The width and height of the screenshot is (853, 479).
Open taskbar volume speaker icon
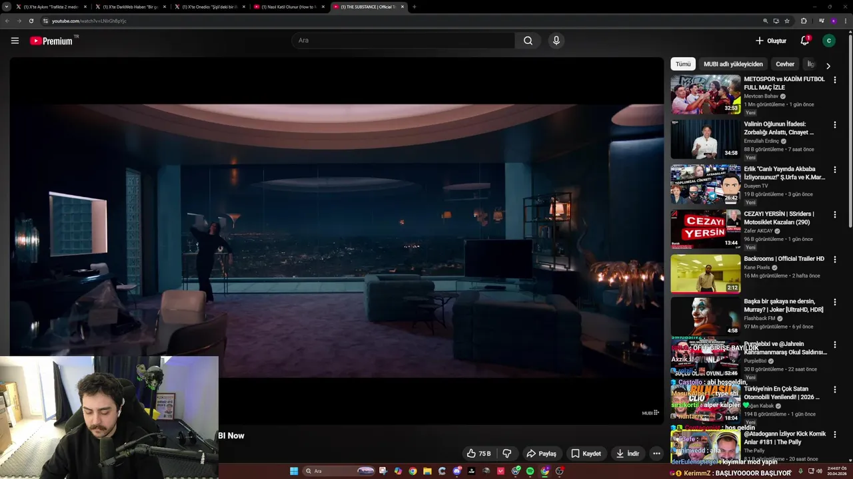click(819, 472)
